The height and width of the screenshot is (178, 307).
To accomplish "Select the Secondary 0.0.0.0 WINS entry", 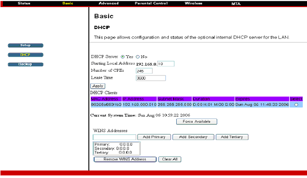I will [112, 148].
